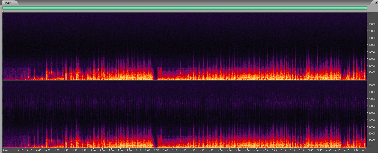378x153 pixels.
Task: Click the left handle of green zoom bar
Action: pyautogui.click(x=3, y=8)
